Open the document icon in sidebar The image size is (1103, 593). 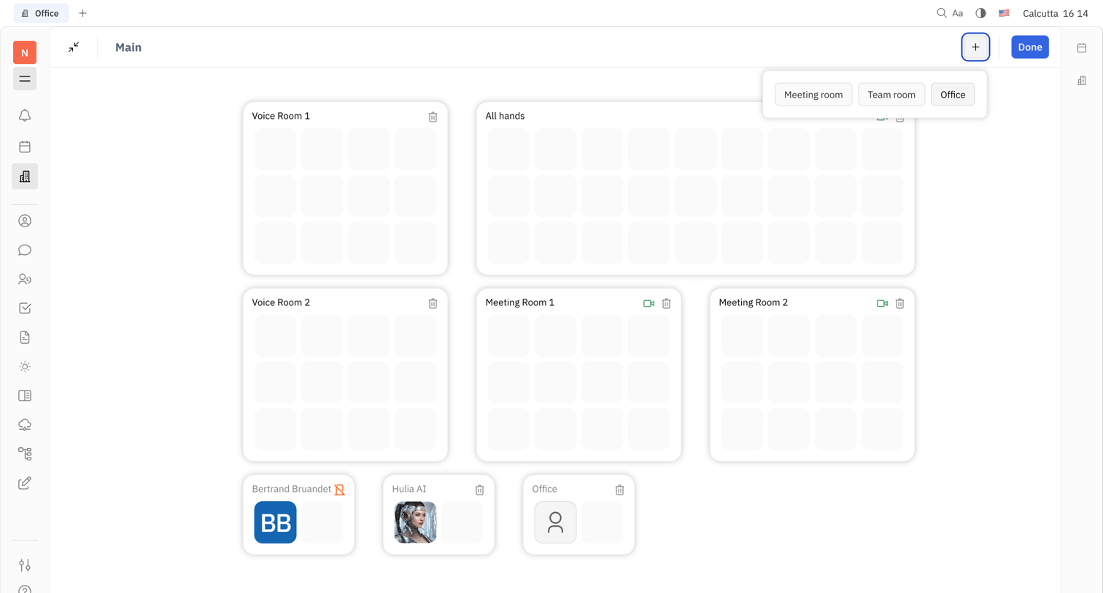tap(25, 337)
